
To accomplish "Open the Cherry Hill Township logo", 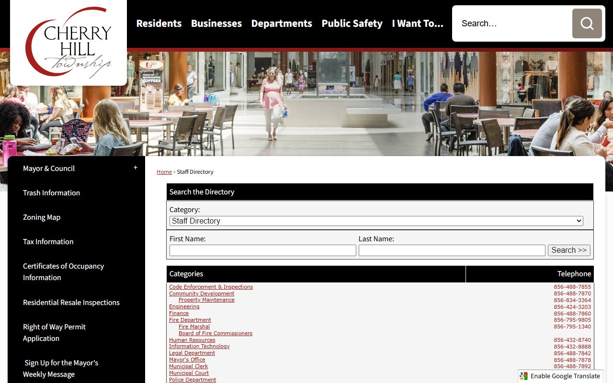I will 68,43.
